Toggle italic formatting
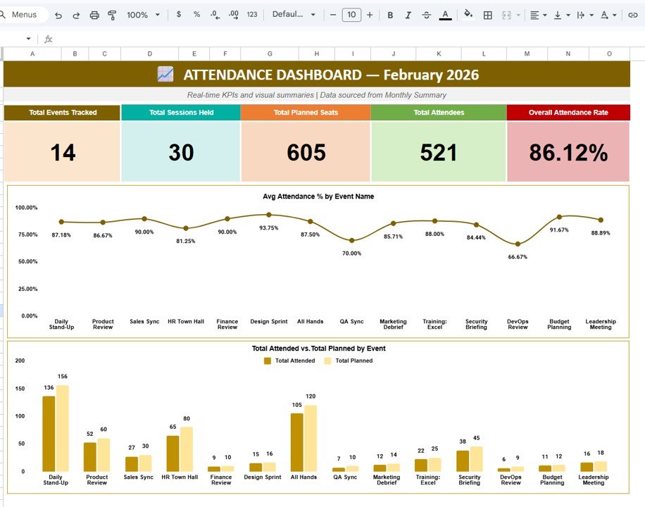Screen dimensions: 645x507 (x=408, y=14)
